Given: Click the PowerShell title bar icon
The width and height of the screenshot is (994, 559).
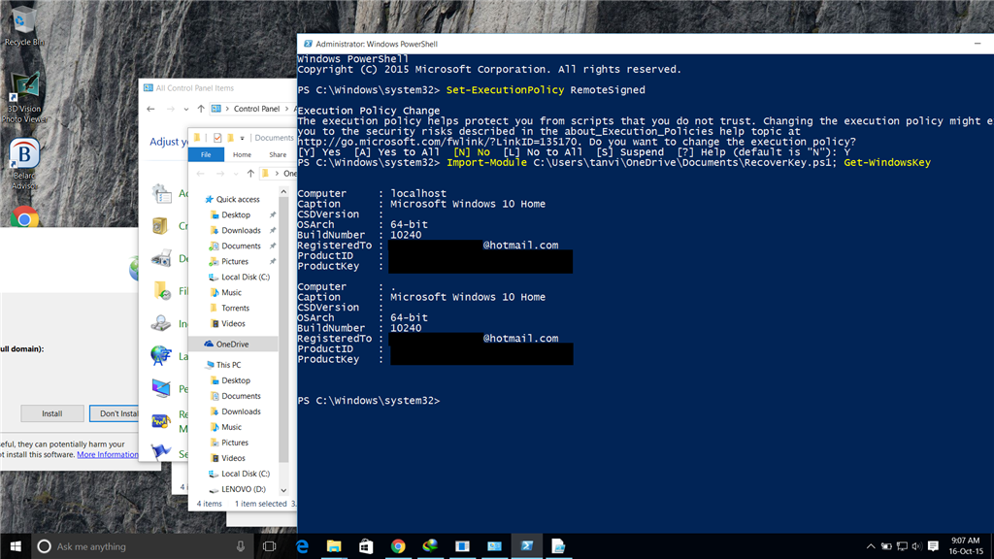Looking at the screenshot, I should 308,44.
